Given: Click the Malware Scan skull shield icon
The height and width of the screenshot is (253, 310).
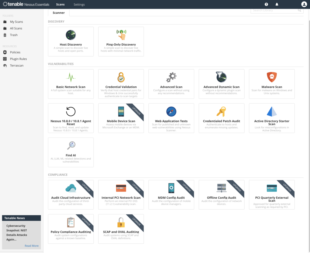Looking at the screenshot, I should click(272, 77).
